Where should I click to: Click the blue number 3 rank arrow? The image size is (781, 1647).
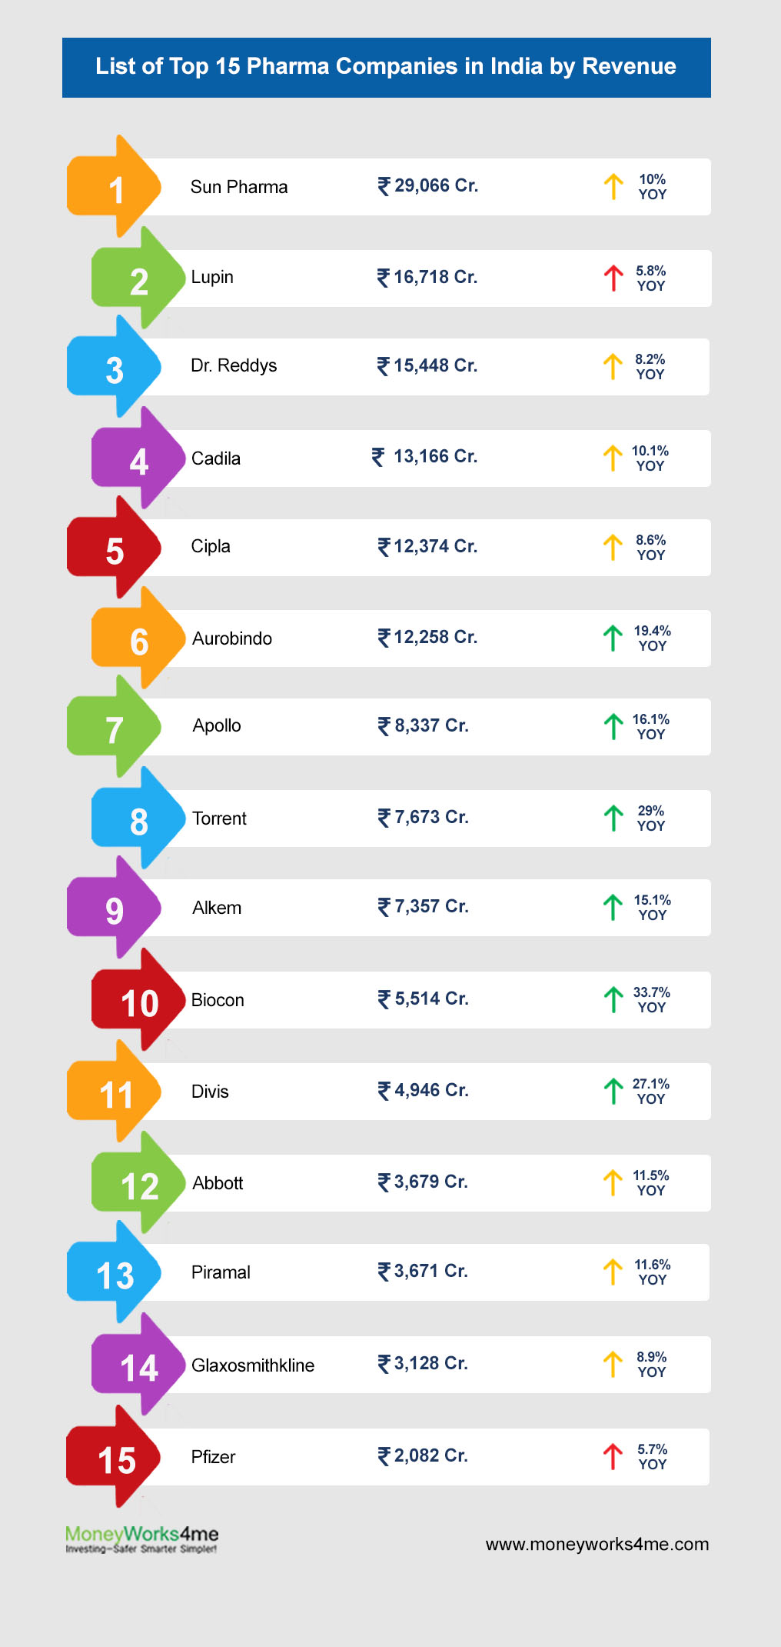point(114,369)
